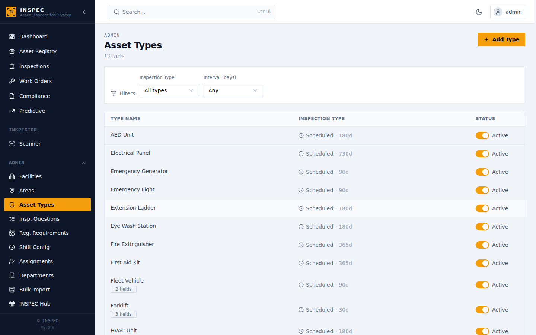Open the Interval (days) dropdown

pos(233,90)
